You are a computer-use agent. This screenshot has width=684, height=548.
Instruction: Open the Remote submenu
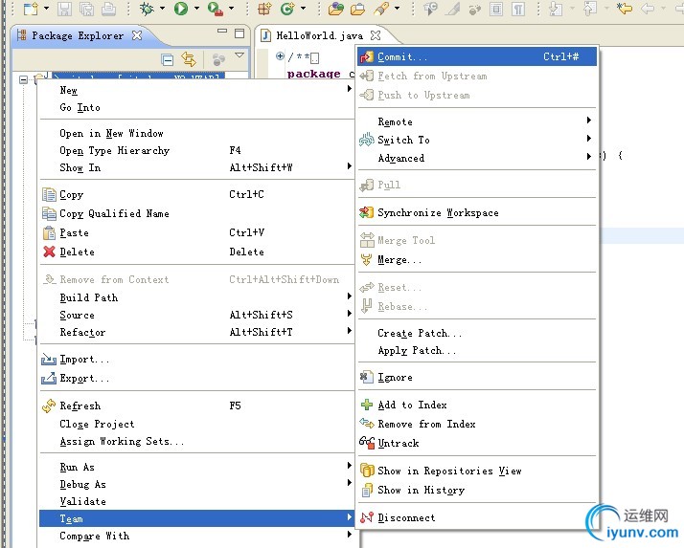point(477,121)
